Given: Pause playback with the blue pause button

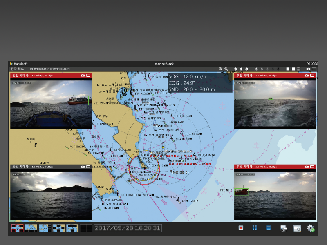Looking at the screenshot, I should click(255, 228).
